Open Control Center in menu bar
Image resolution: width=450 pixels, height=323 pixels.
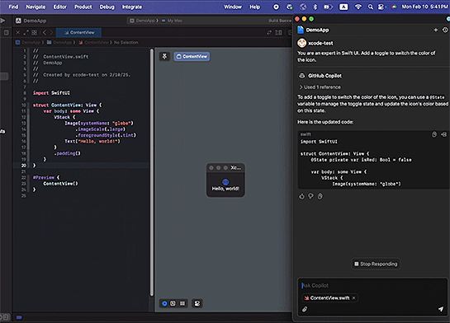[x=381, y=7]
